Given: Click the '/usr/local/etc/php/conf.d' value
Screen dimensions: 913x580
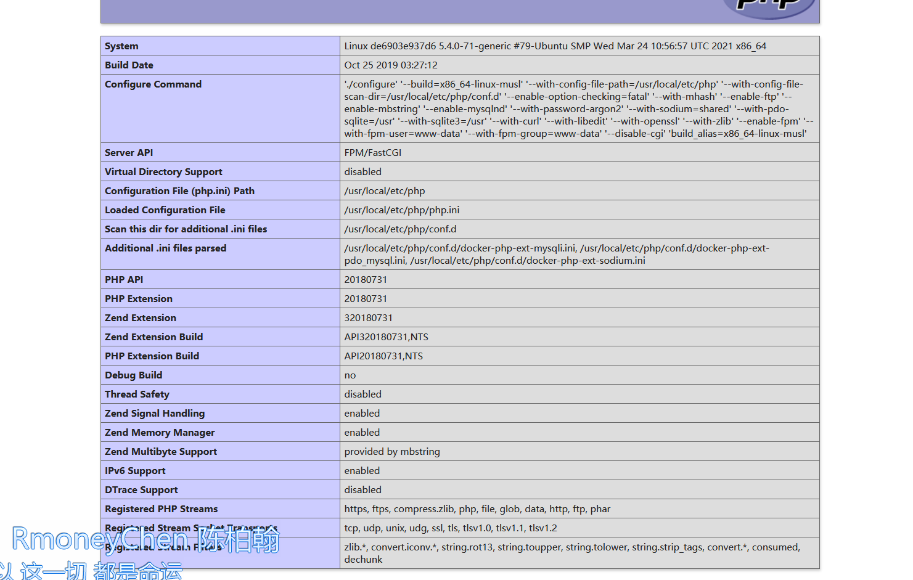Looking at the screenshot, I should point(400,229).
